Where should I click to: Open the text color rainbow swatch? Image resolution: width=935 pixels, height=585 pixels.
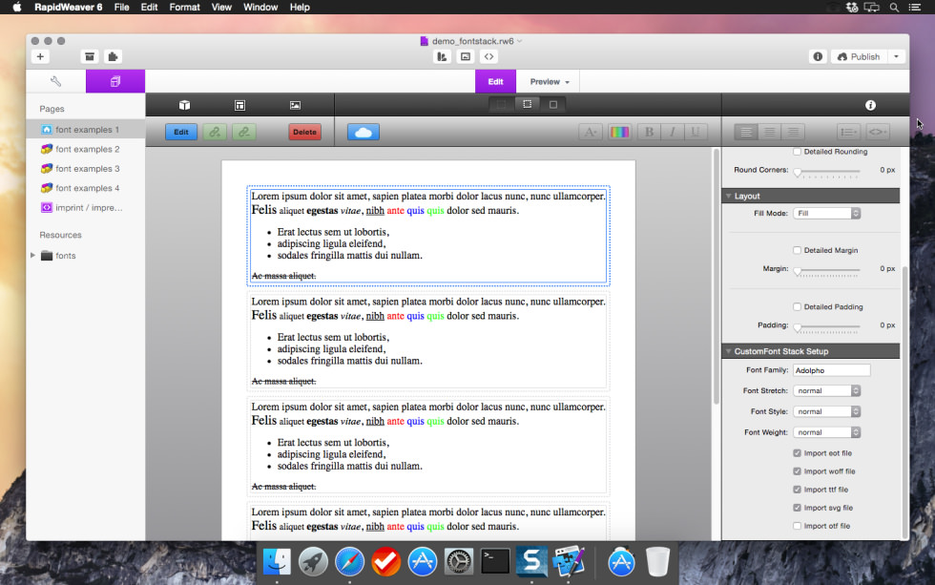tap(619, 132)
